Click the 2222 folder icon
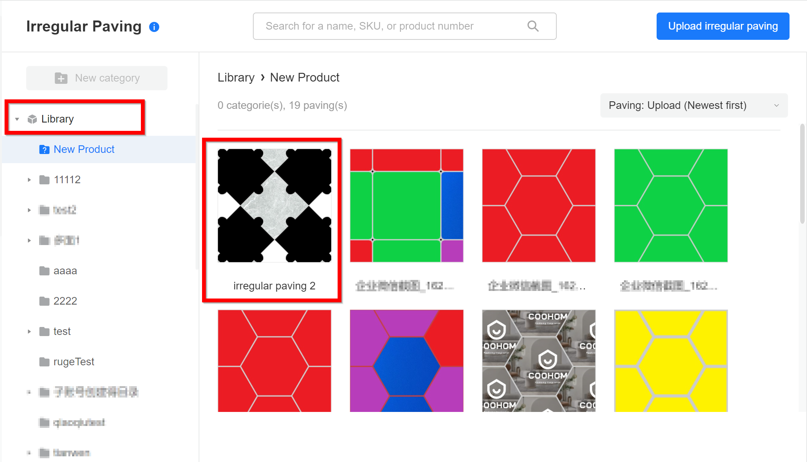 click(44, 301)
